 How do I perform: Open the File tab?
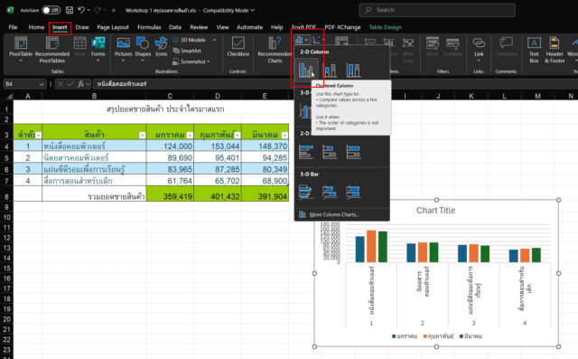tap(13, 27)
